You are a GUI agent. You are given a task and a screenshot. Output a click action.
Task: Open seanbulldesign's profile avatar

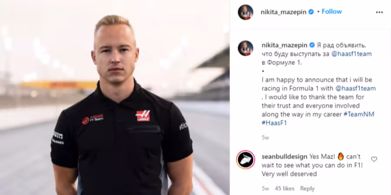pos(245,159)
